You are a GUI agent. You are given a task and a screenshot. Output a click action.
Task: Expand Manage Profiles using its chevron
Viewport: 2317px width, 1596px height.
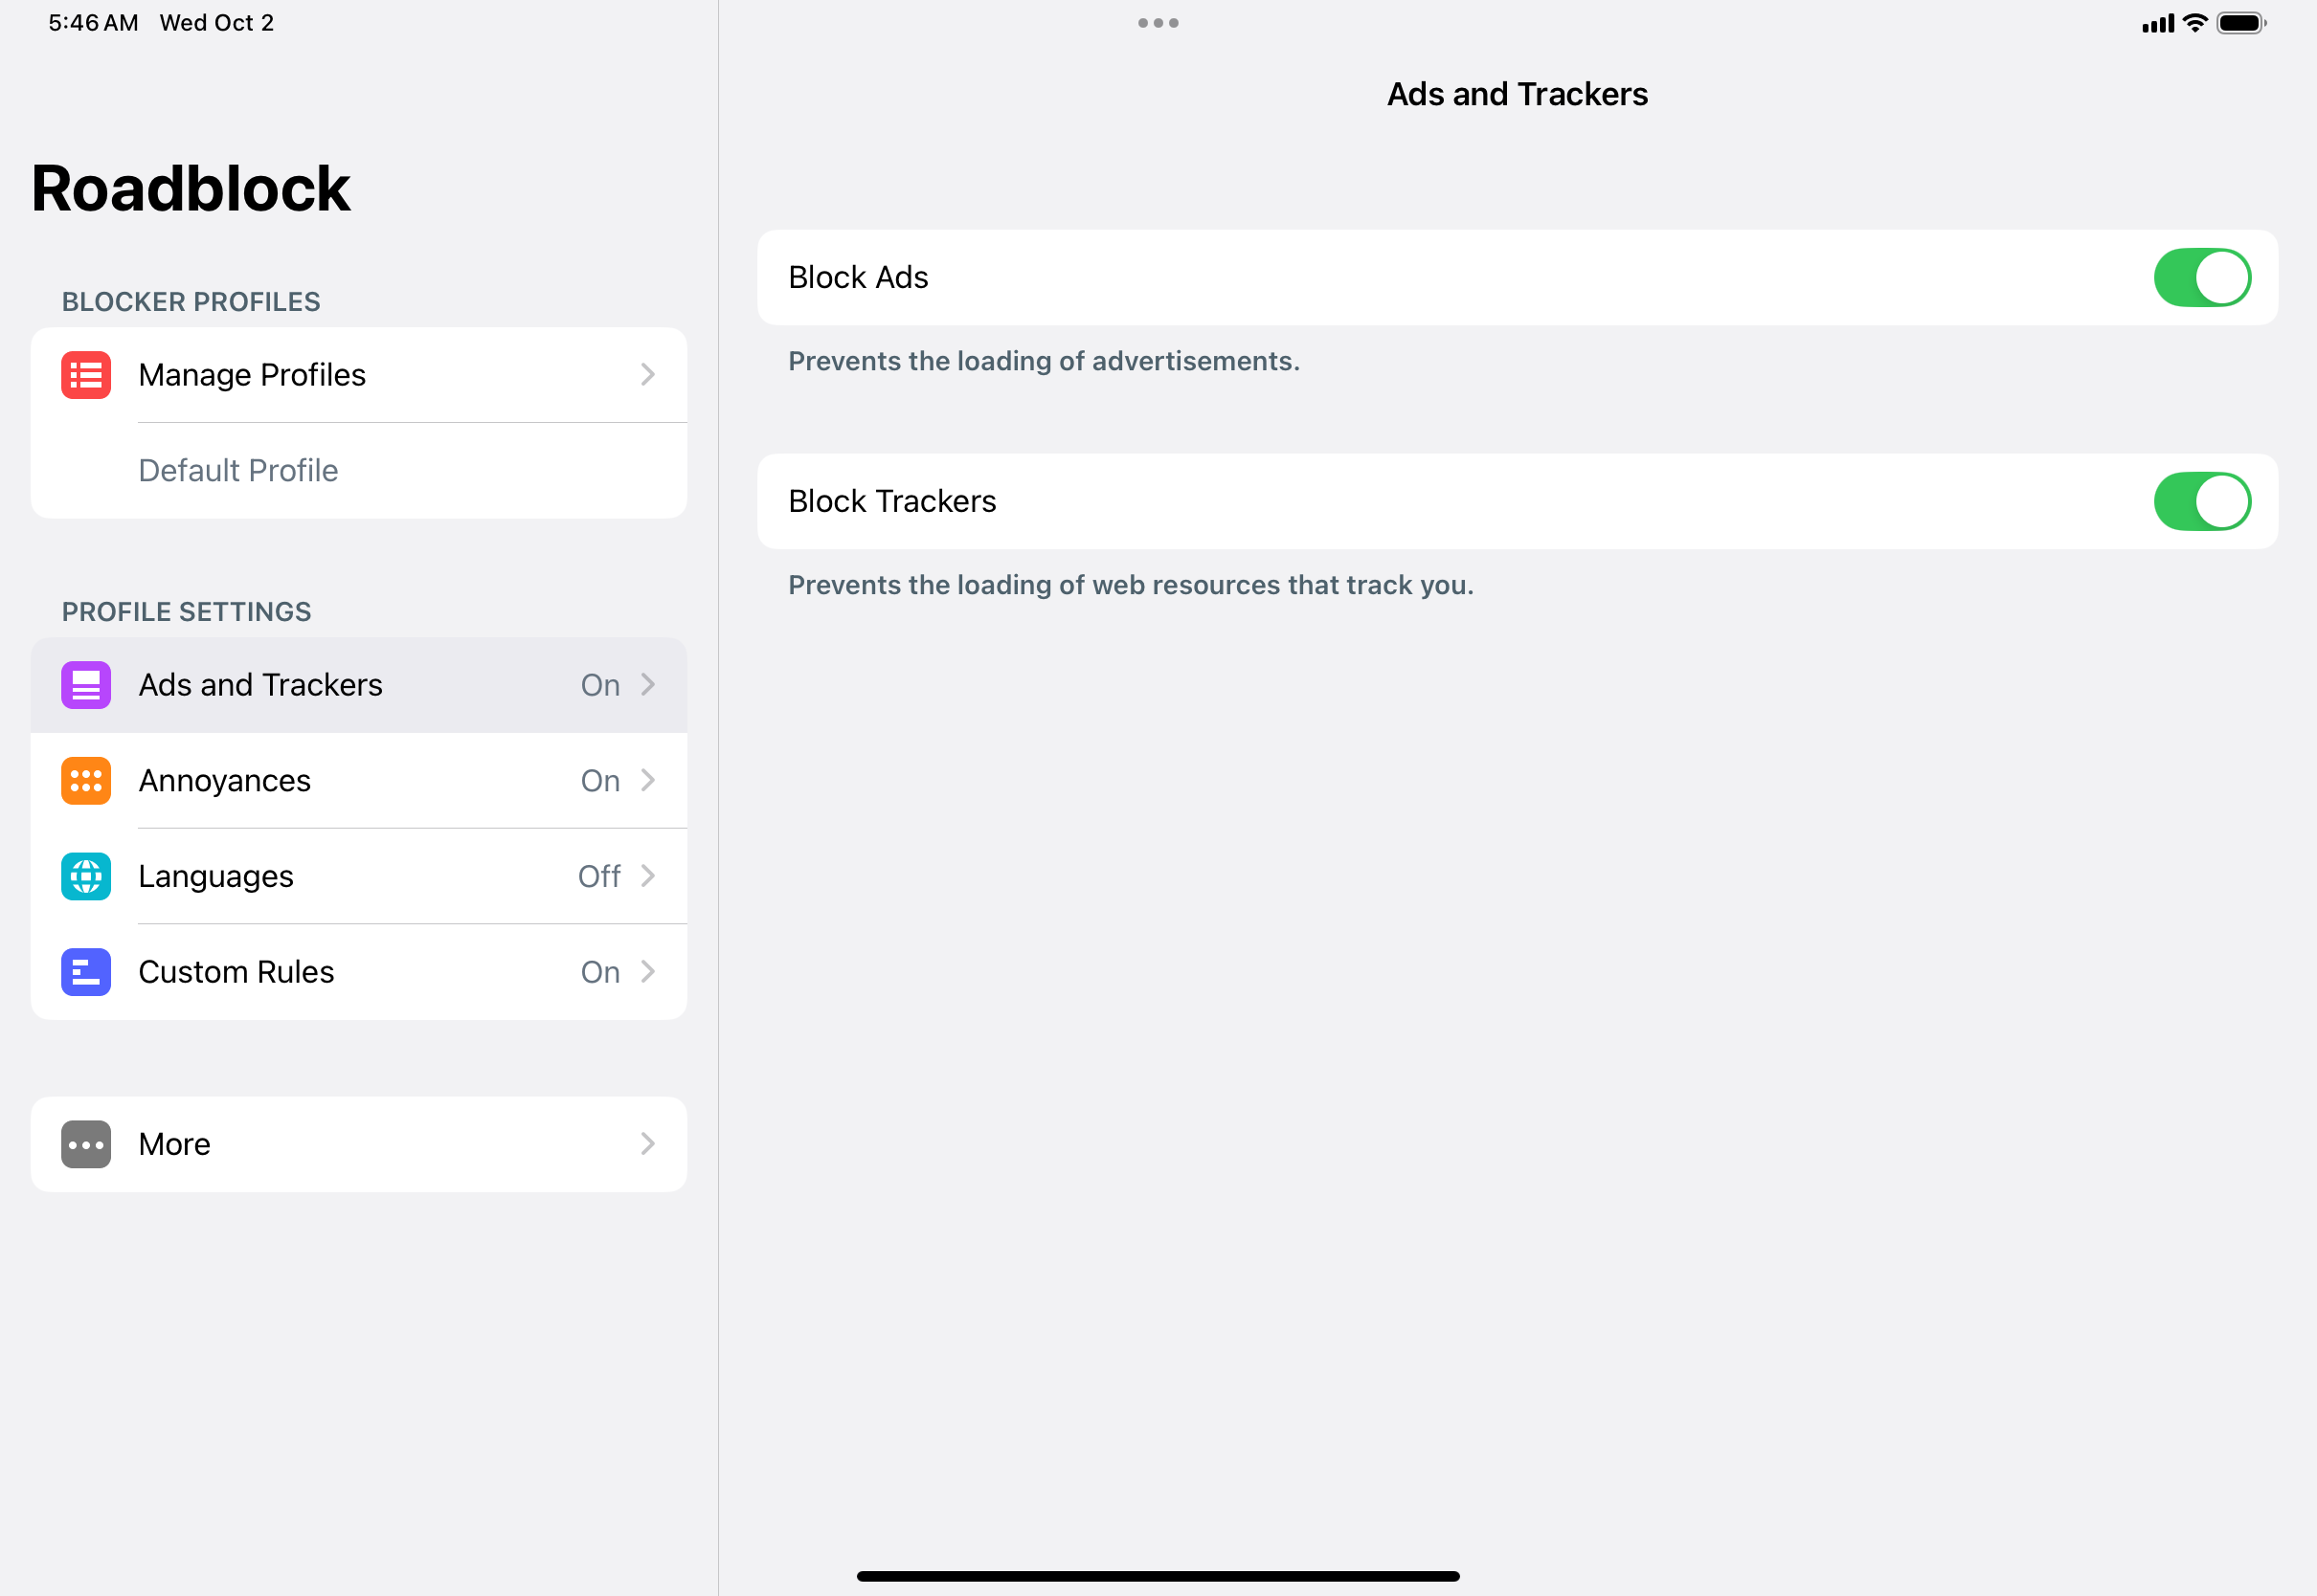click(x=647, y=375)
